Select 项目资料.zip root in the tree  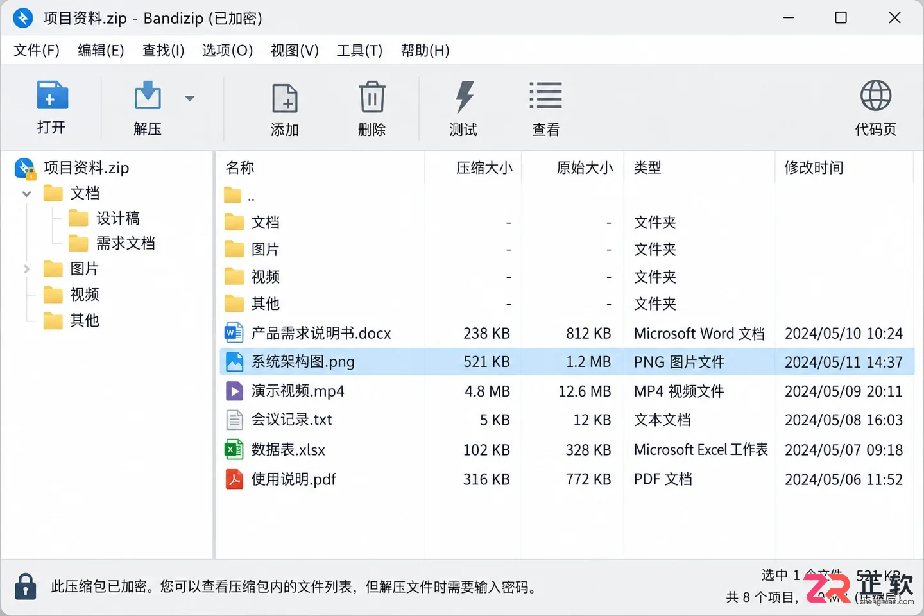[x=87, y=168]
